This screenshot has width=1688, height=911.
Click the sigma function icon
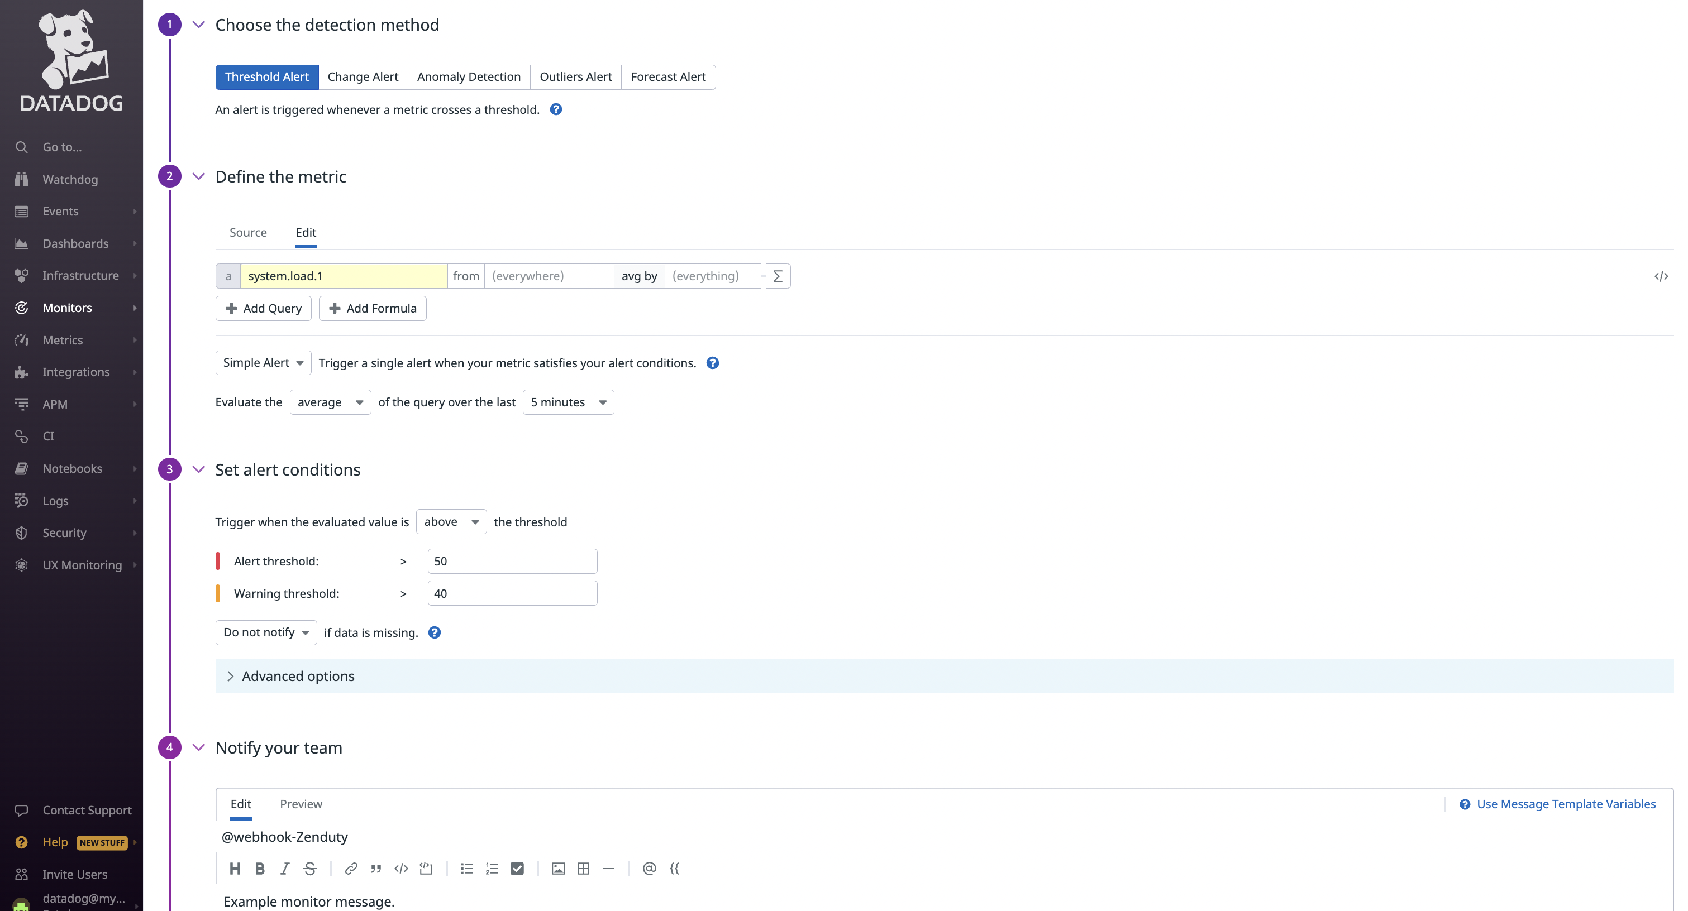[777, 276]
